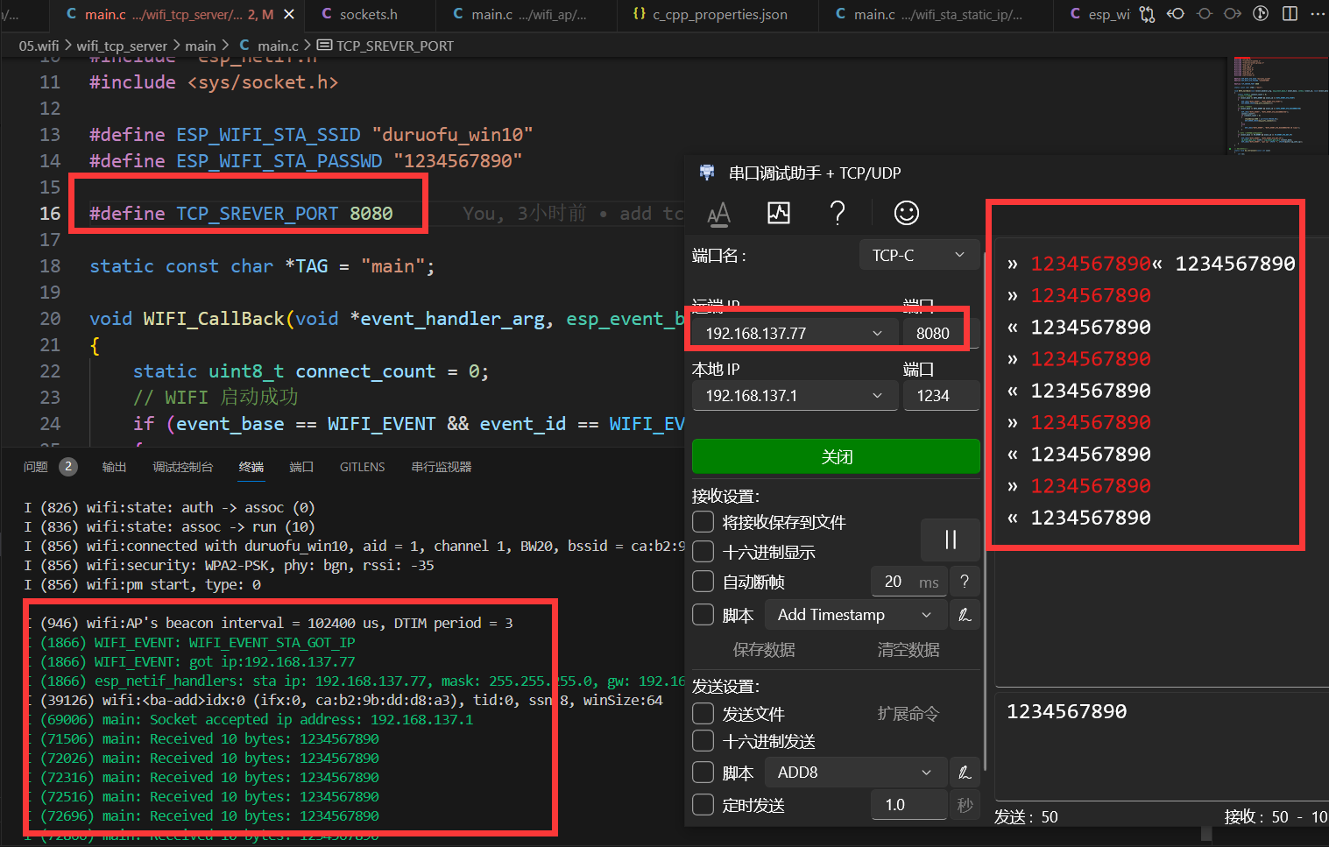
Task: Click the open changes compare icon
Action: (1147, 14)
